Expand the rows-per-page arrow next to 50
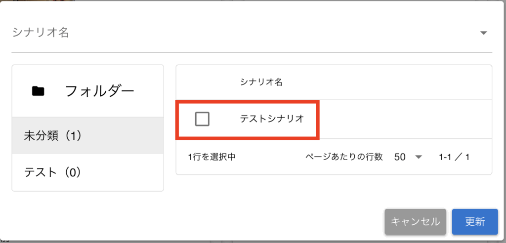This screenshot has height=243, width=506. tap(419, 158)
